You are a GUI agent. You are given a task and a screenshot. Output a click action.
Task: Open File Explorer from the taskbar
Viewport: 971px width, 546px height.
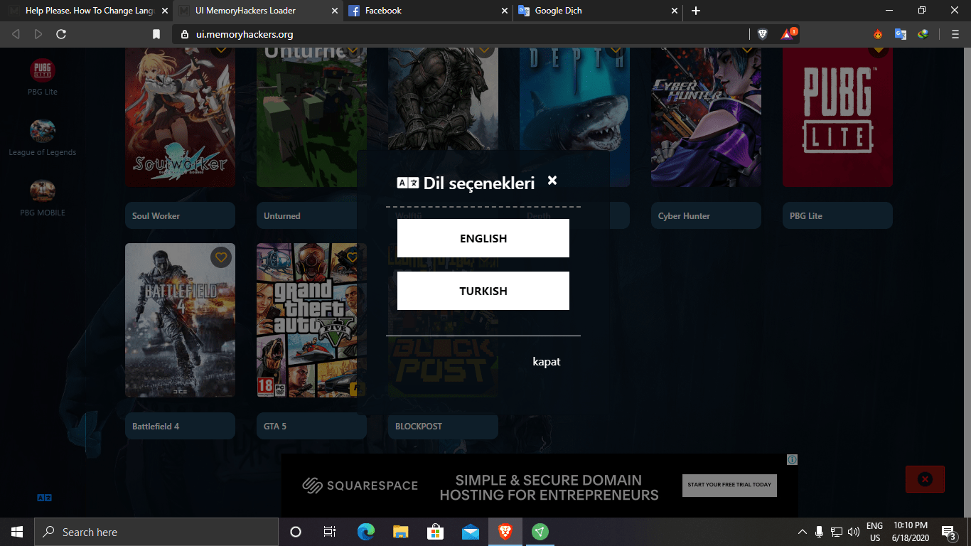pos(401,532)
